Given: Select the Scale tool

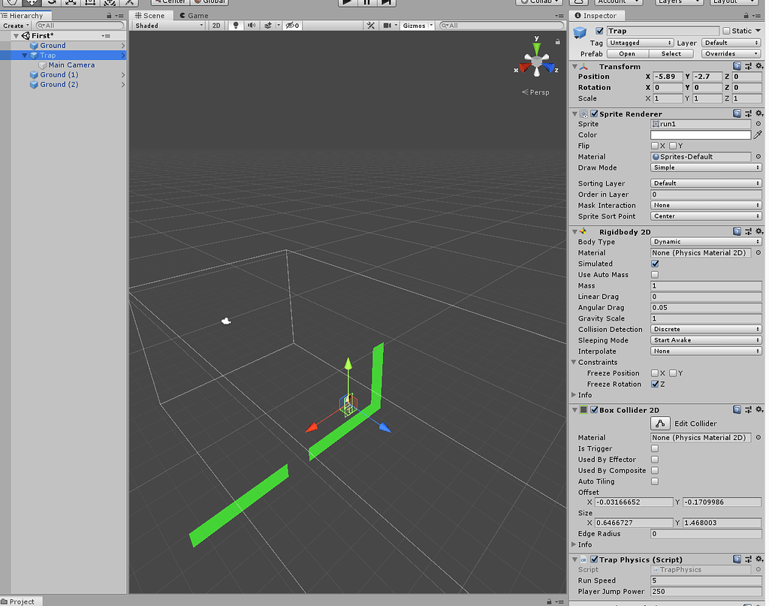Looking at the screenshot, I should (x=72, y=4).
